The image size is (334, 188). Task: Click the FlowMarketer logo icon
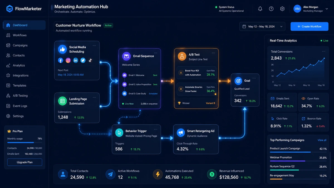click(x=10, y=9)
